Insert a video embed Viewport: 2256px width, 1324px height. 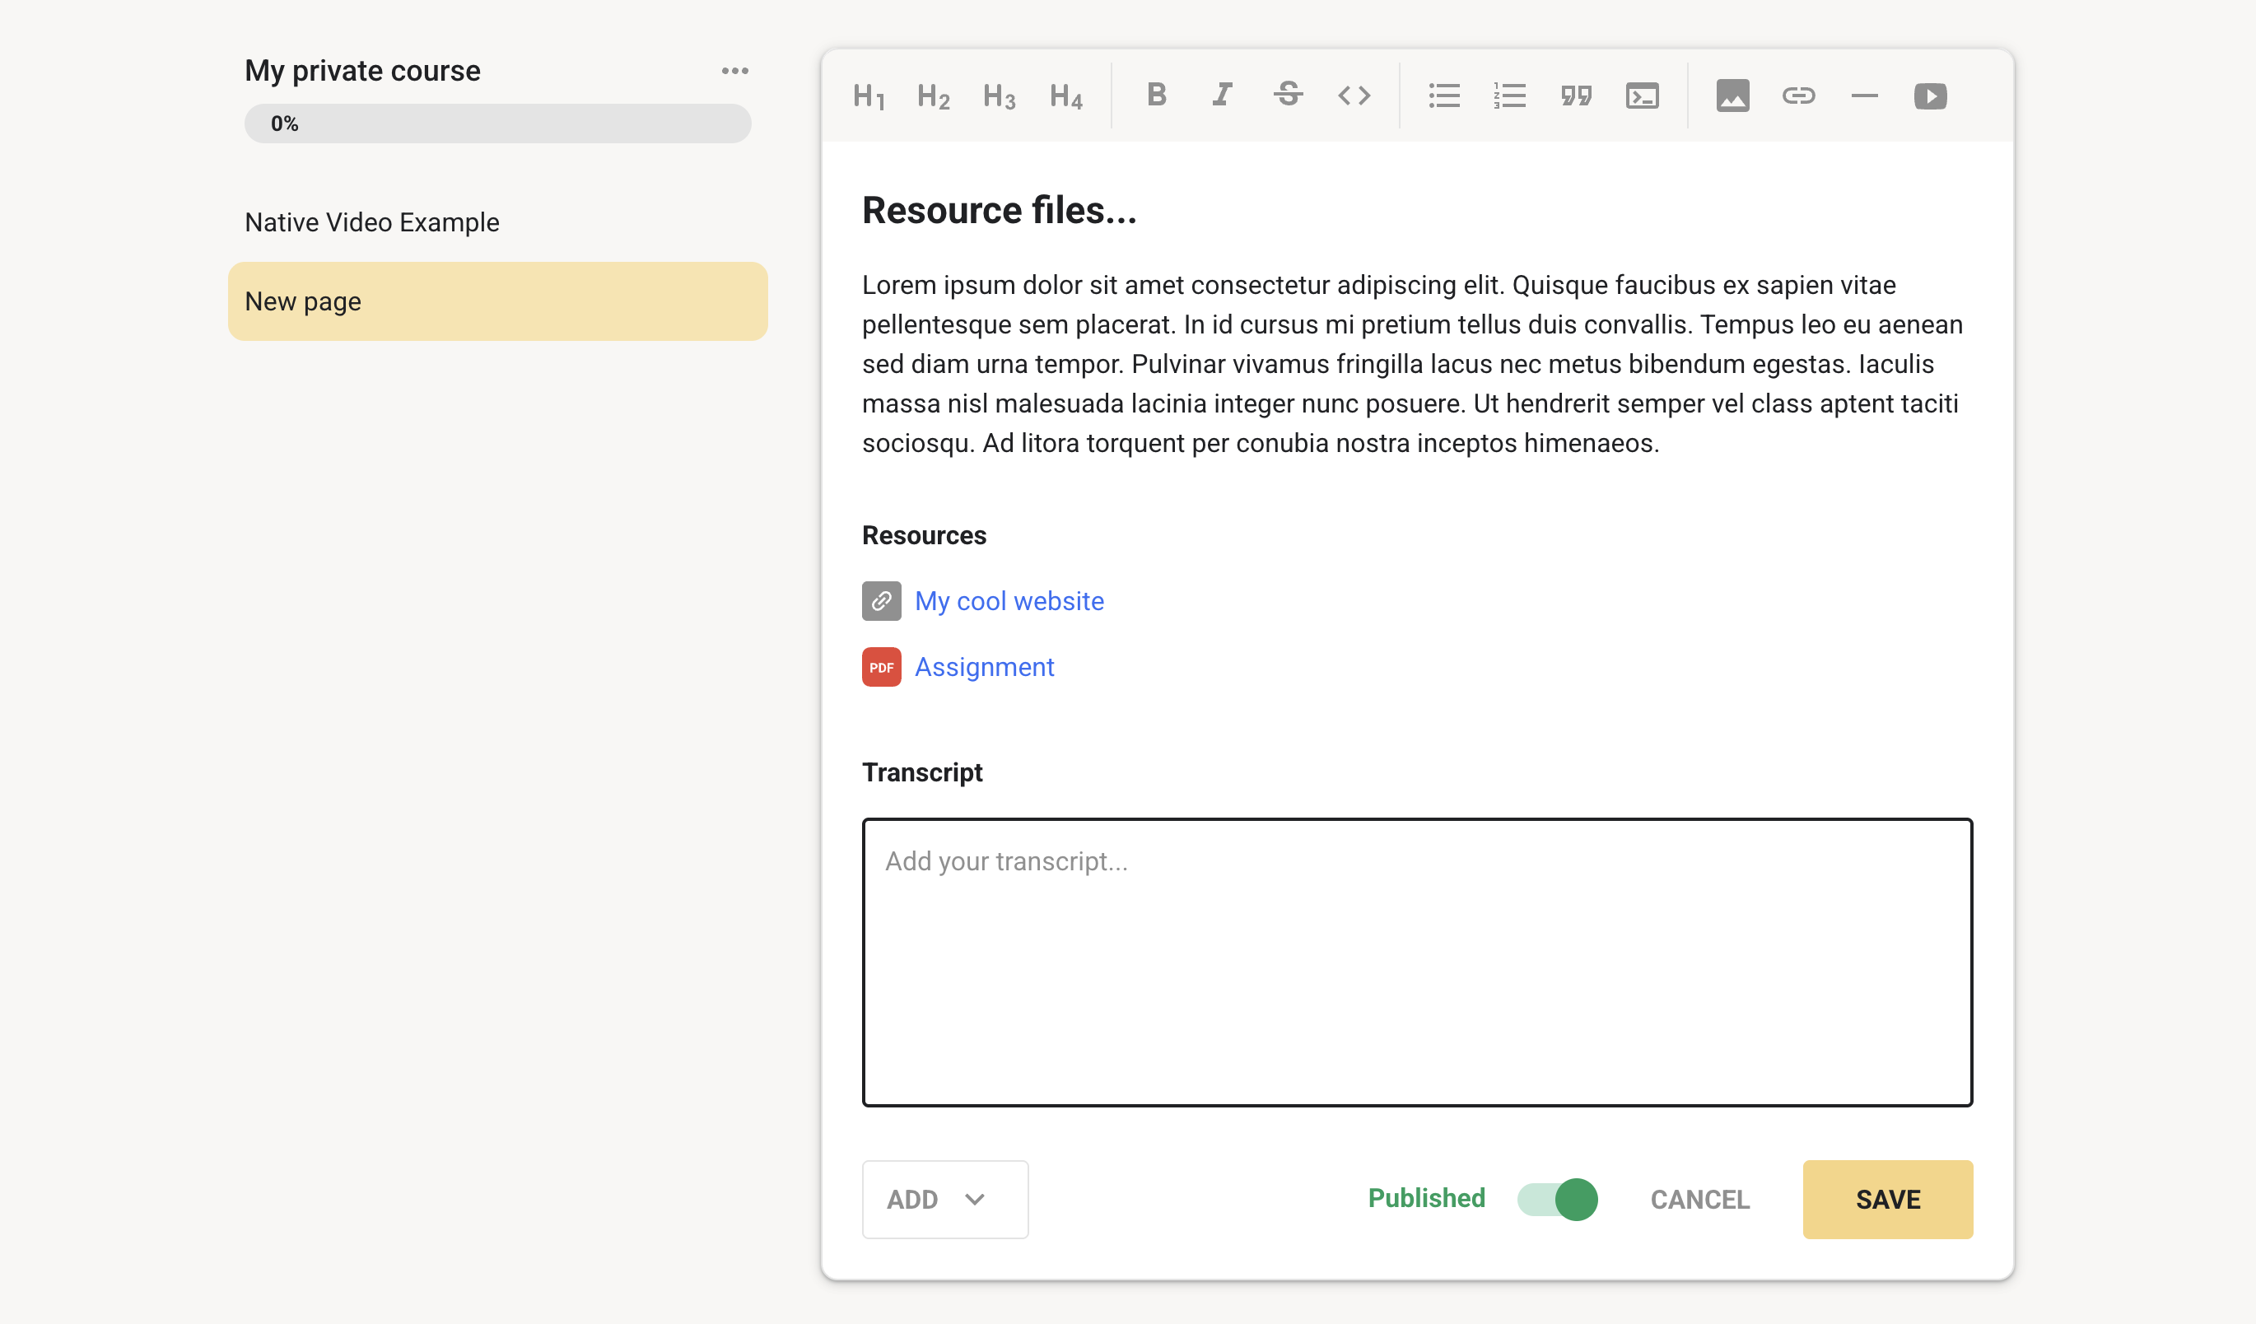point(1930,96)
